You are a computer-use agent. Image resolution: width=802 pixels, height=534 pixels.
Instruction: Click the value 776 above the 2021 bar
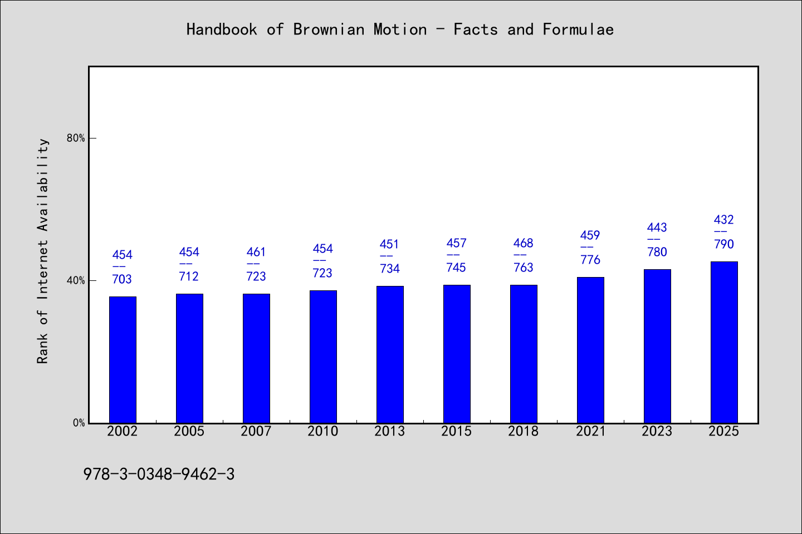[x=590, y=260]
